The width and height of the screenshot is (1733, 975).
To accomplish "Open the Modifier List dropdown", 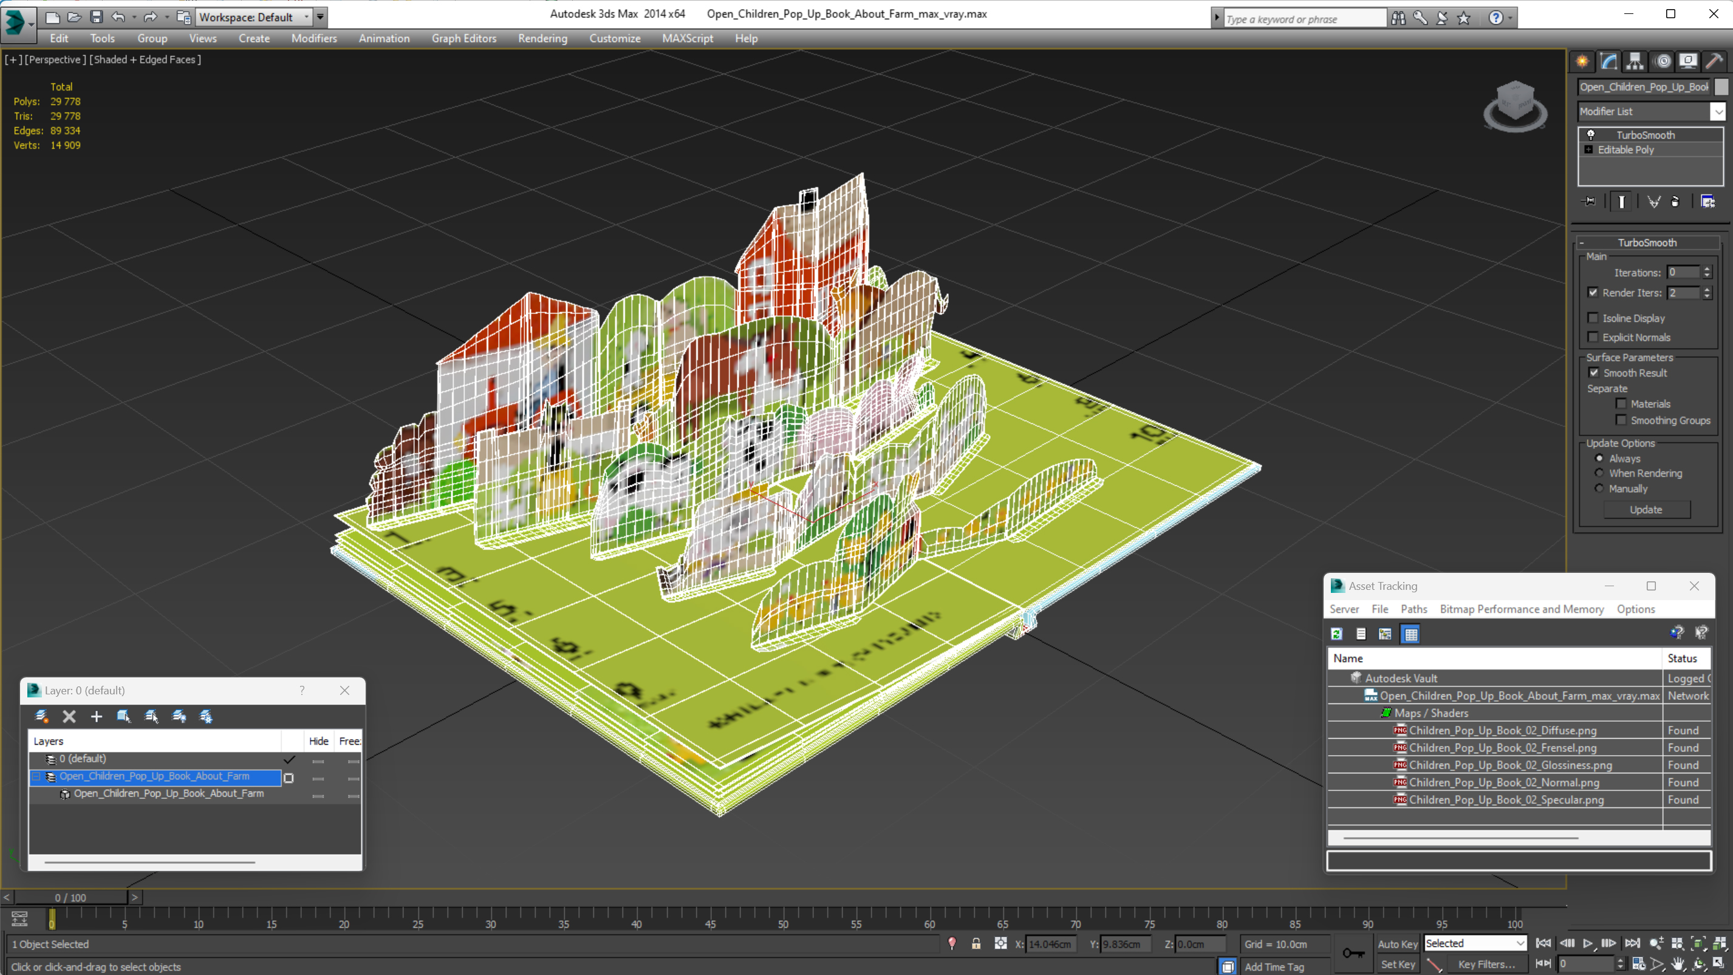I will coord(1718,111).
